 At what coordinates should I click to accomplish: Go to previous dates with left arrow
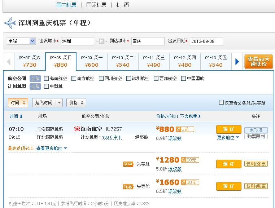pyautogui.click(x=8, y=62)
